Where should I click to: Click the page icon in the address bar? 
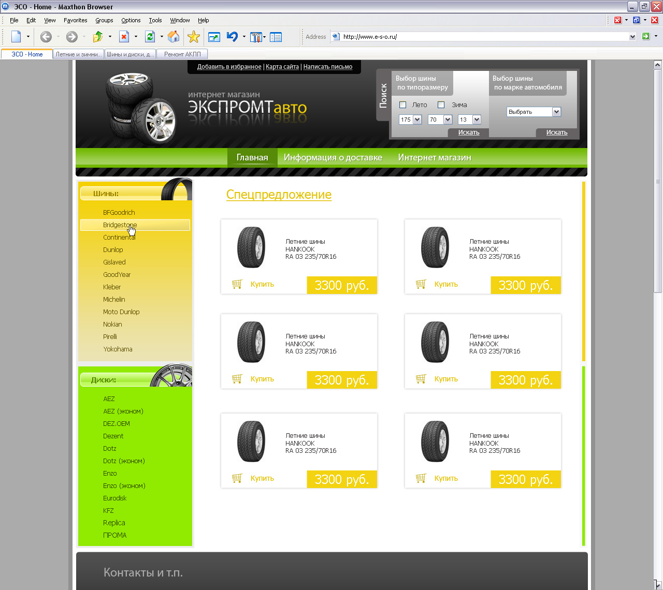click(x=336, y=36)
